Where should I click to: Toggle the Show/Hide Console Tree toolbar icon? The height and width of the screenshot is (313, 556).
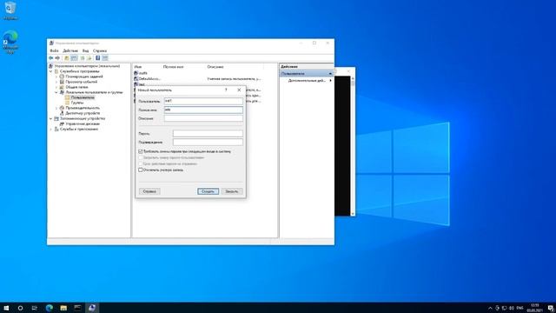click(74, 58)
